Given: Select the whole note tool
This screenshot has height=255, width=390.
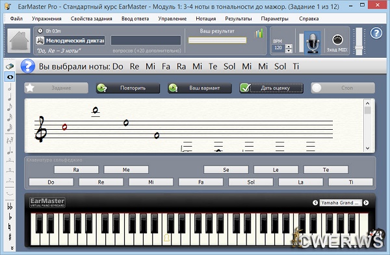Looking at the screenshot, I should point(10,77).
